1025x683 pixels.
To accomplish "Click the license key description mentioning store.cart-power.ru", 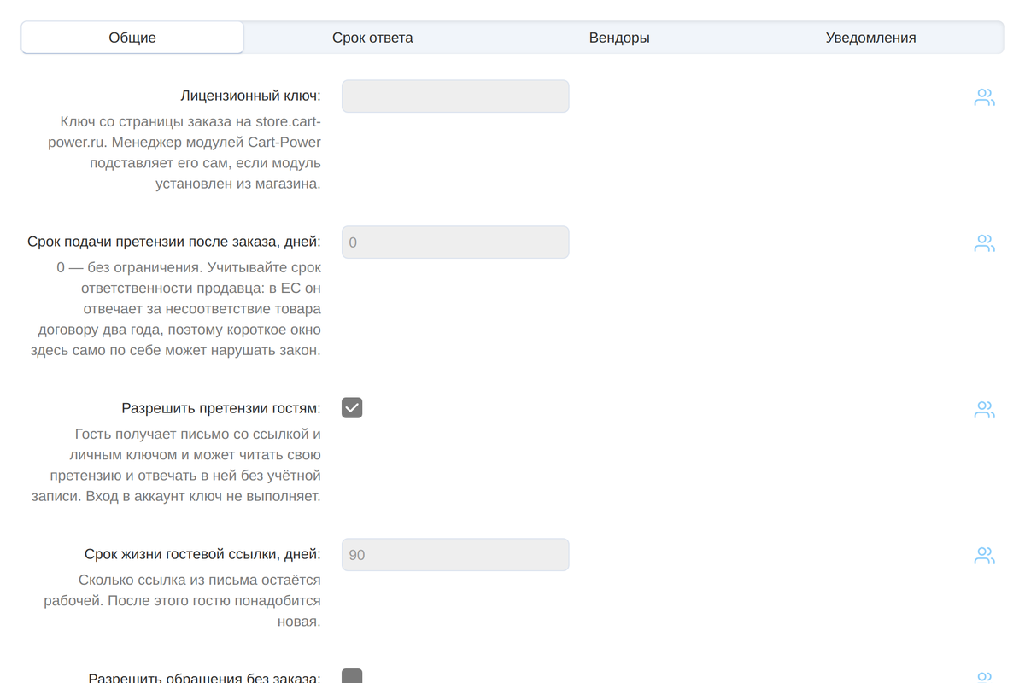I will point(184,153).
